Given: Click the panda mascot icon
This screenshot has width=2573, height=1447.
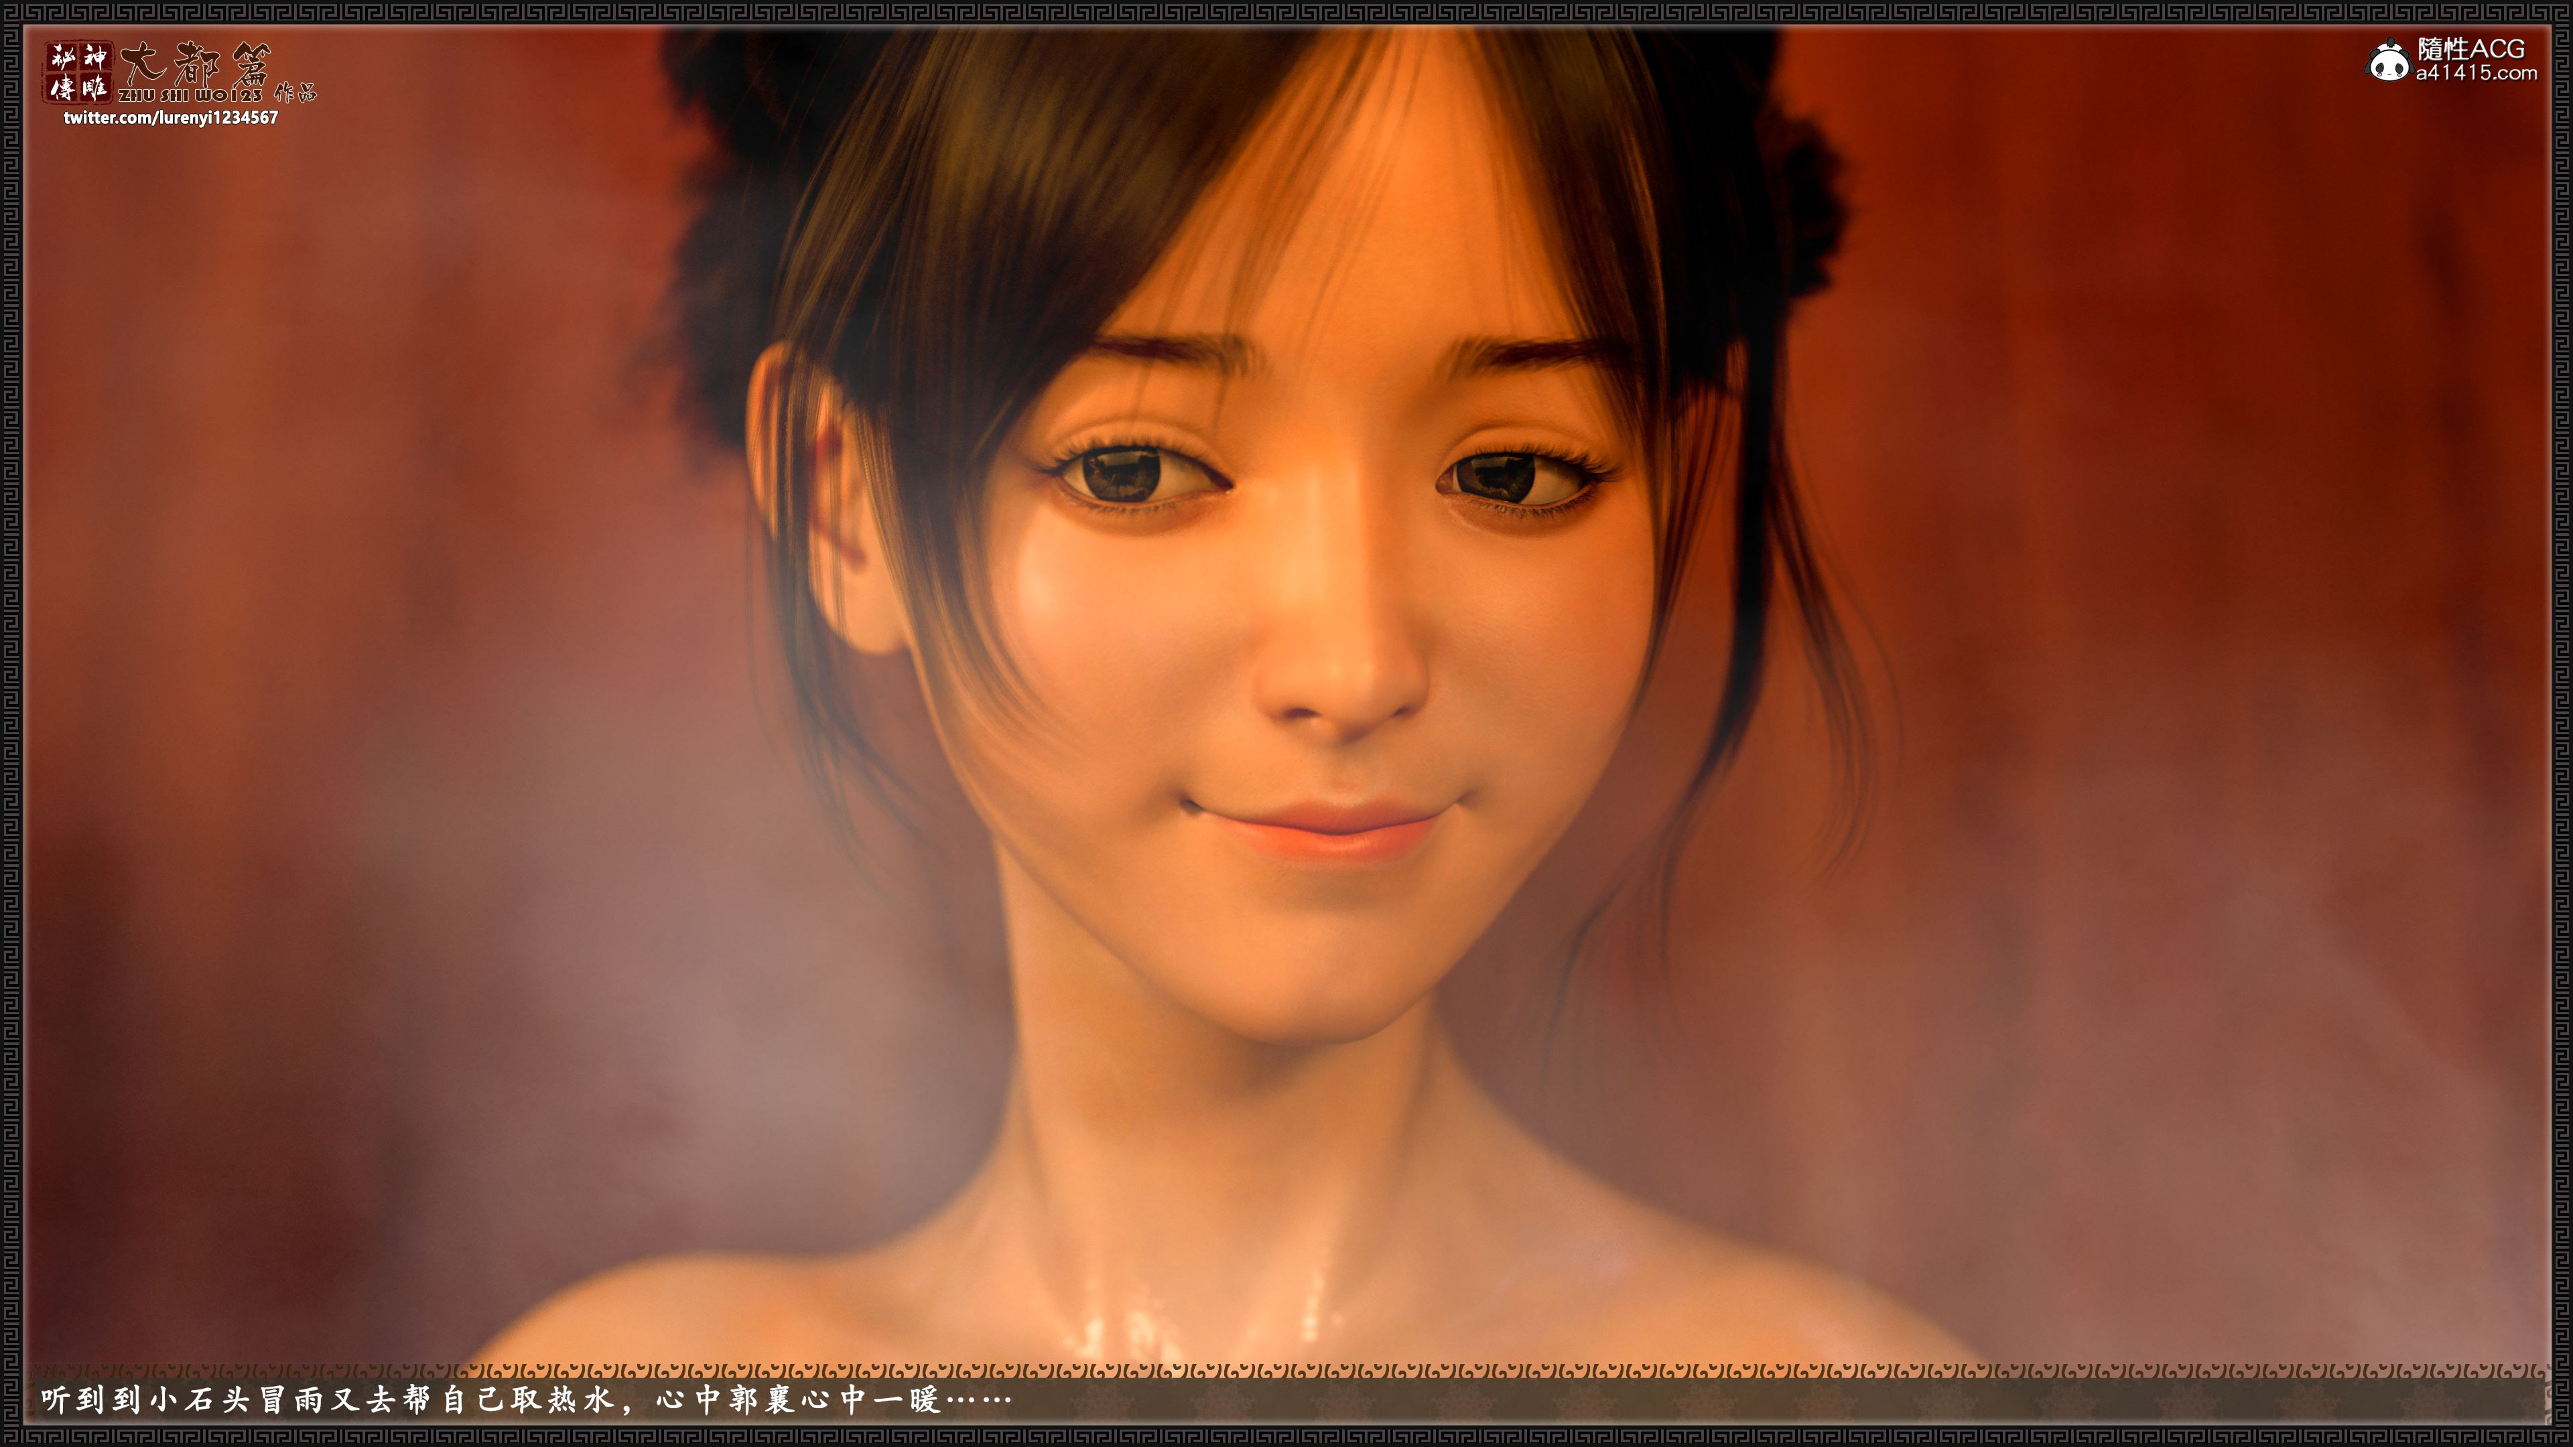Looking at the screenshot, I should (2388, 63).
